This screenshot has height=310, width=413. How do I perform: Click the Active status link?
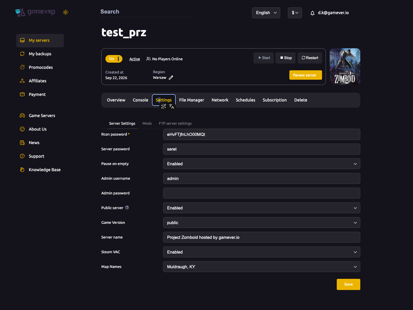click(x=135, y=59)
